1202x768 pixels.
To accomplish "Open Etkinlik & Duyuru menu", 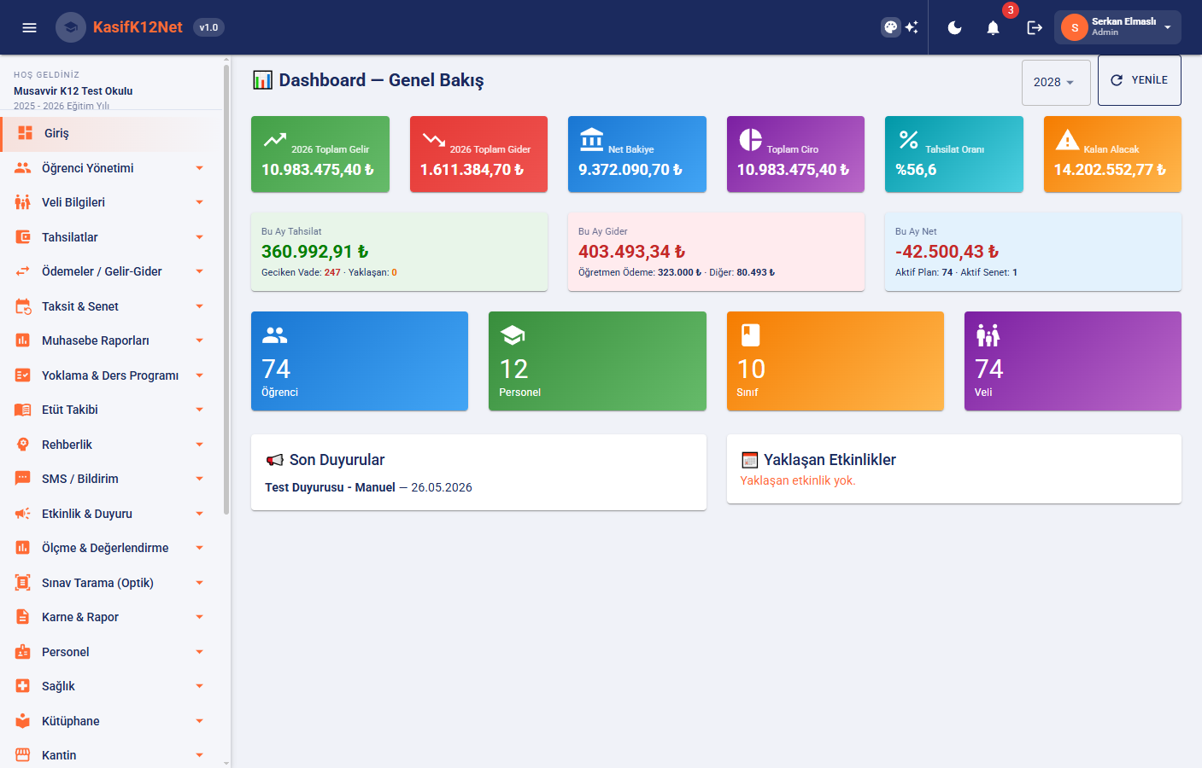I will click(x=111, y=514).
